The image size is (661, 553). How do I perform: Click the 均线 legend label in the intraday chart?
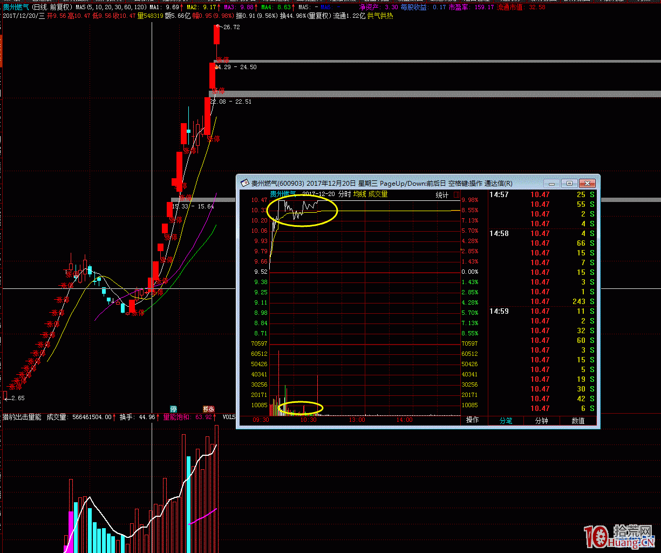click(x=359, y=194)
